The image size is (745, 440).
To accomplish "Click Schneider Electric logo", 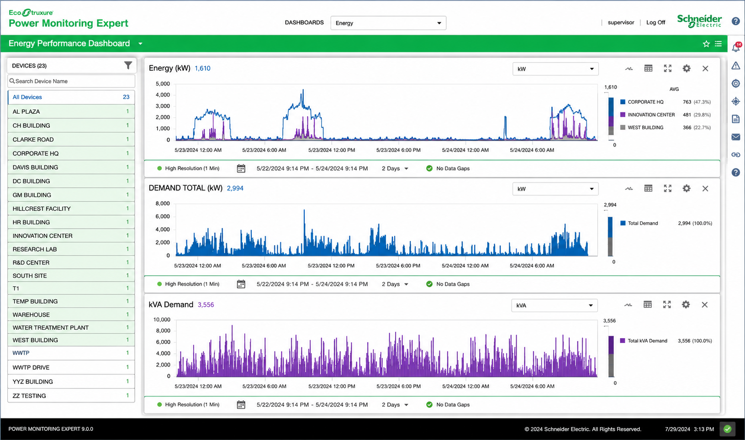I will [x=699, y=21].
